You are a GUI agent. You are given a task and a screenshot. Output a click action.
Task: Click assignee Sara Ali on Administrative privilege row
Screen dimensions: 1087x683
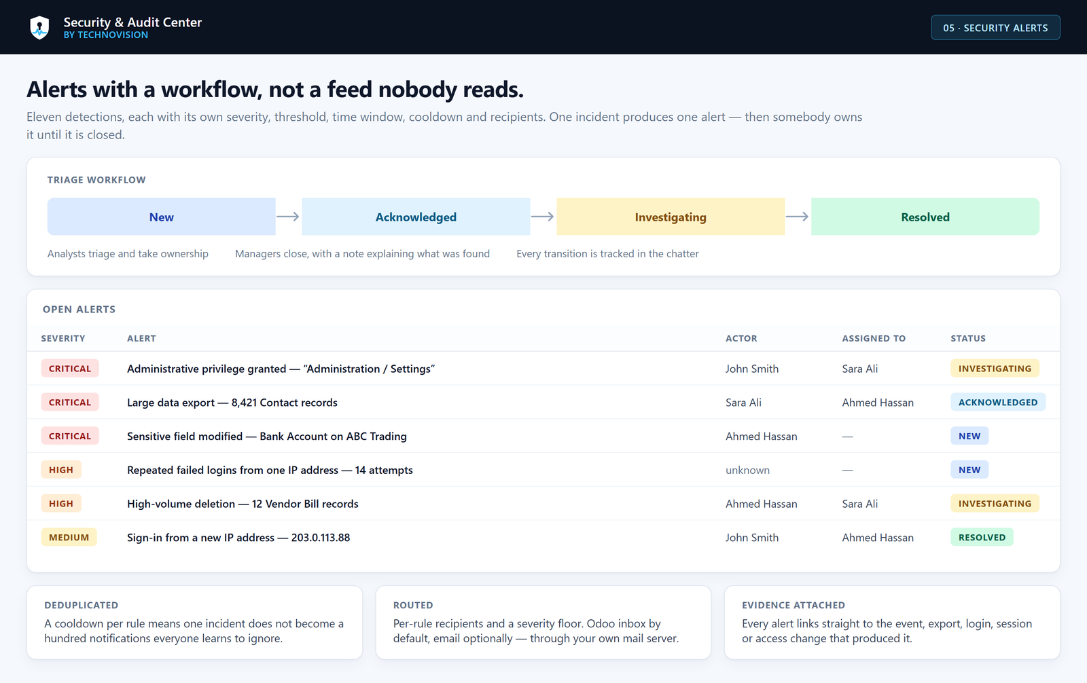click(x=860, y=369)
